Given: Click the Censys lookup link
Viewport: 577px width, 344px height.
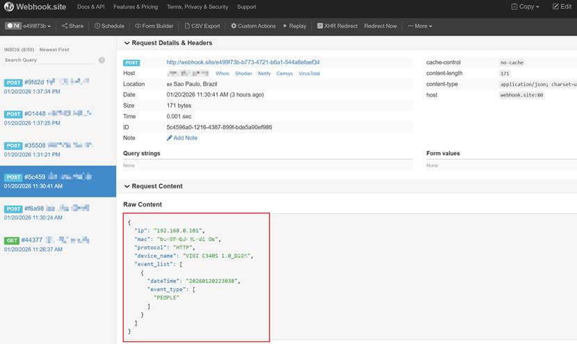Looking at the screenshot, I should (x=284, y=74).
